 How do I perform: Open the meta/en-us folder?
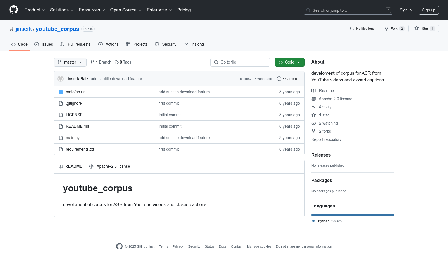click(76, 92)
